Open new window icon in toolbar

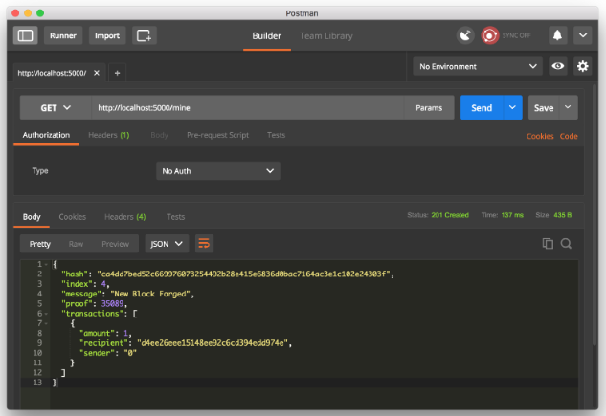[144, 35]
